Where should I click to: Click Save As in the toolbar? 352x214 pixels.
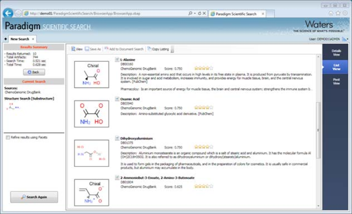[93, 49]
